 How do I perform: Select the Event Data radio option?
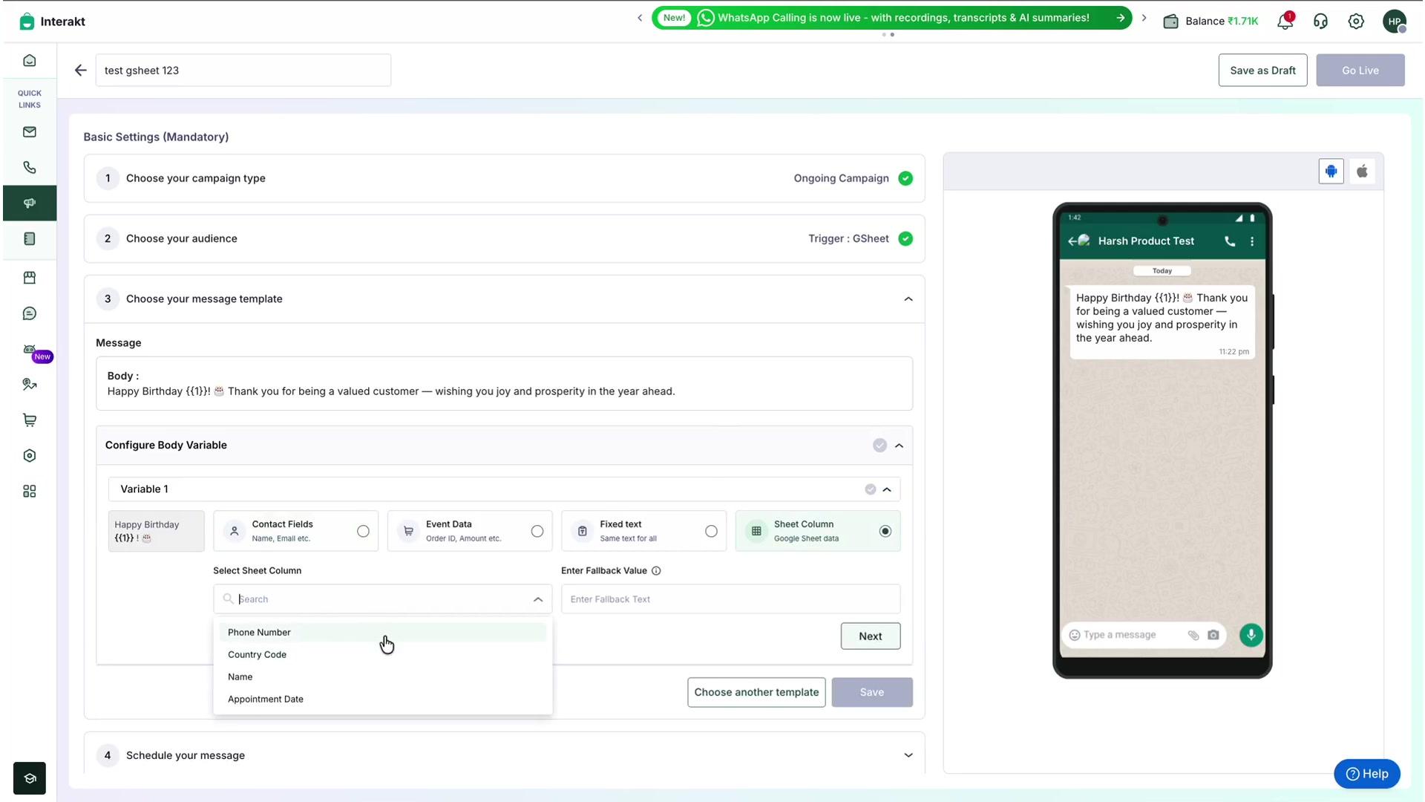coord(537,531)
